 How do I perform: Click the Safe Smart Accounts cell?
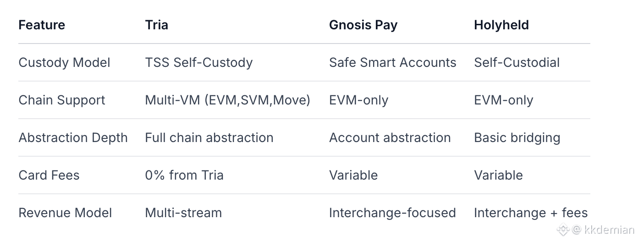(x=393, y=62)
